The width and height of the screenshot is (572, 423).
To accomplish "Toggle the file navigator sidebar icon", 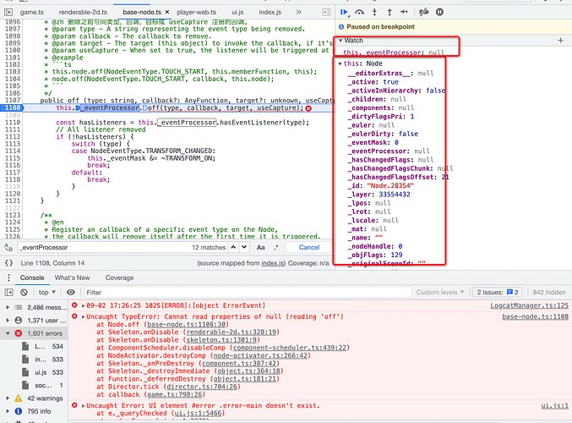I will 8,12.
